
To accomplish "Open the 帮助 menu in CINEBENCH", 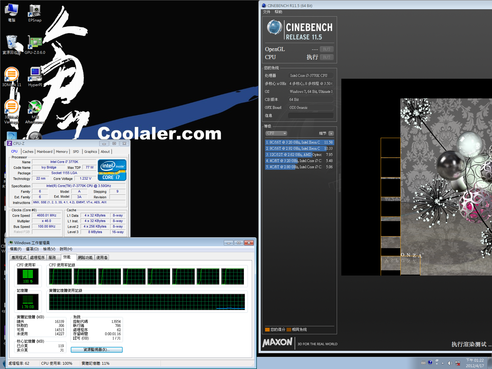I will [278, 12].
